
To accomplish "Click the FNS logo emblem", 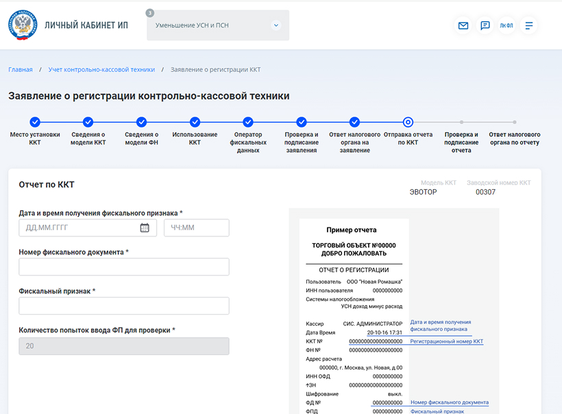I will [23, 25].
